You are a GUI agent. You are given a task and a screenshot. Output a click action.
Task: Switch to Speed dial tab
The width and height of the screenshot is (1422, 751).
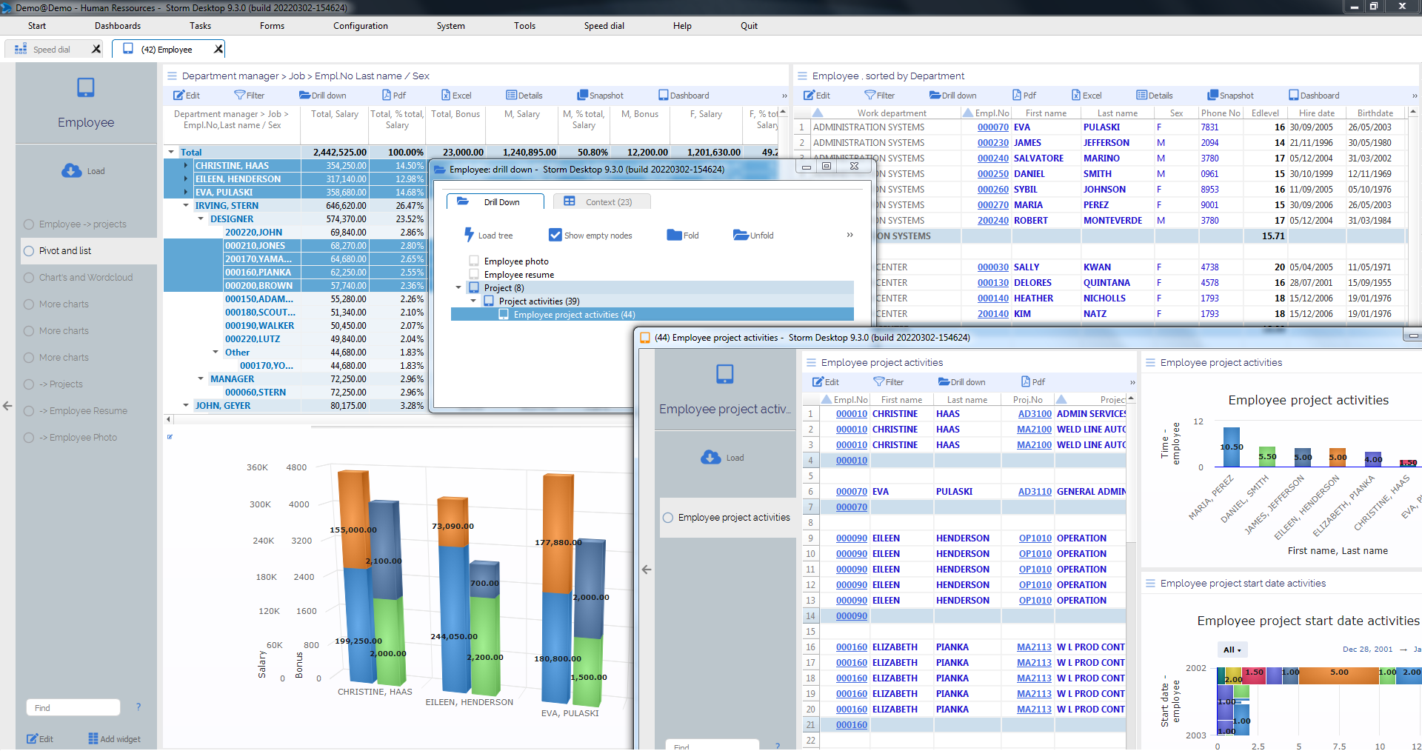(x=51, y=50)
